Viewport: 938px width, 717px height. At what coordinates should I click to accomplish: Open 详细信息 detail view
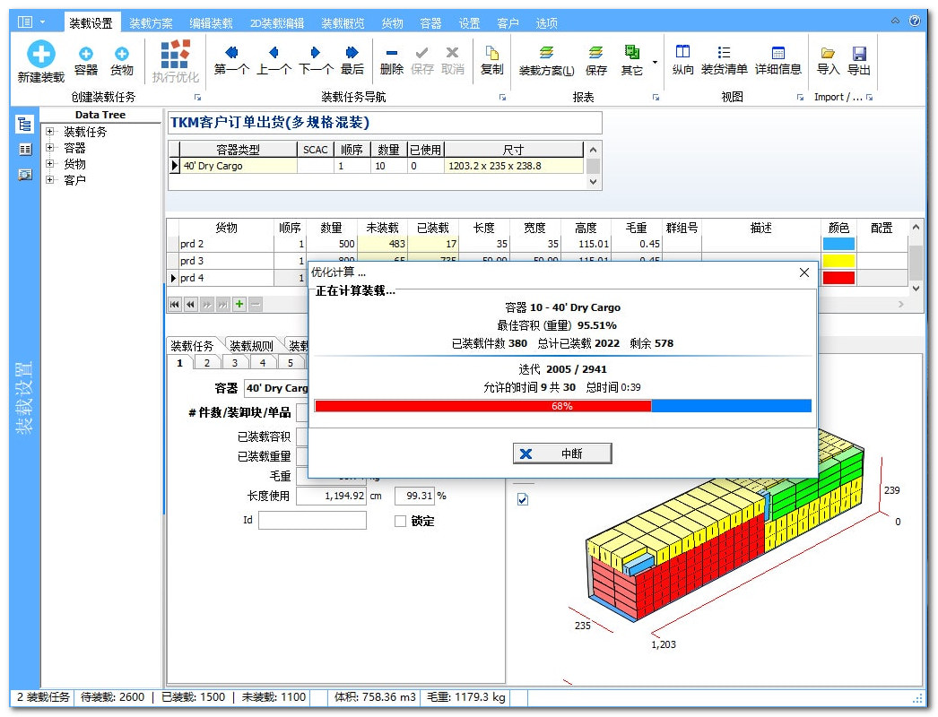(777, 55)
